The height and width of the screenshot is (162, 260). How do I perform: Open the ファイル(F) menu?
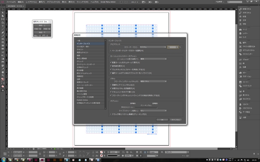tap(11, 2)
